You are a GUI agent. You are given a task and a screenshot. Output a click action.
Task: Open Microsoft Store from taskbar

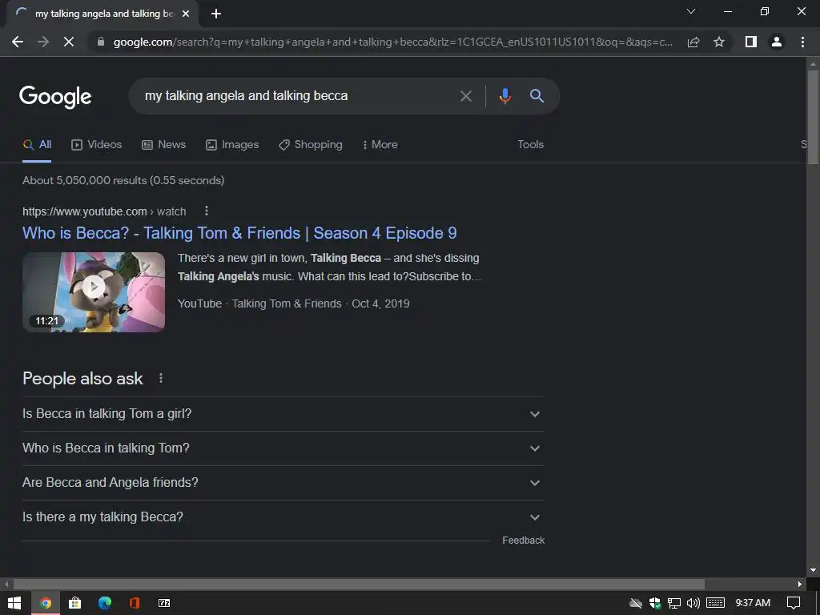pyautogui.click(x=74, y=603)
